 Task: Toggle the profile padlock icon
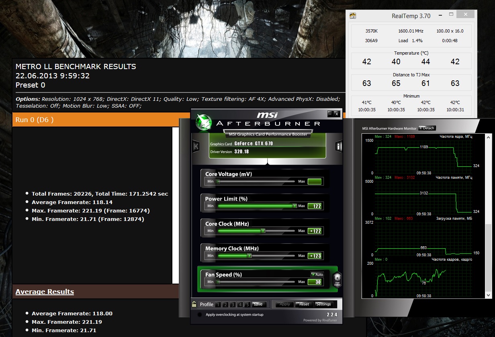point(194,304)
